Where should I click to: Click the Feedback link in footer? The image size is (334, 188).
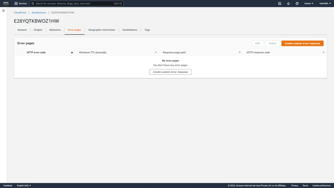[8, 185]
